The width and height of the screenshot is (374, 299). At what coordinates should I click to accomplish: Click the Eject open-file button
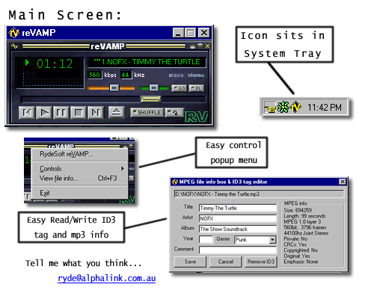click(x=116, y=112)
